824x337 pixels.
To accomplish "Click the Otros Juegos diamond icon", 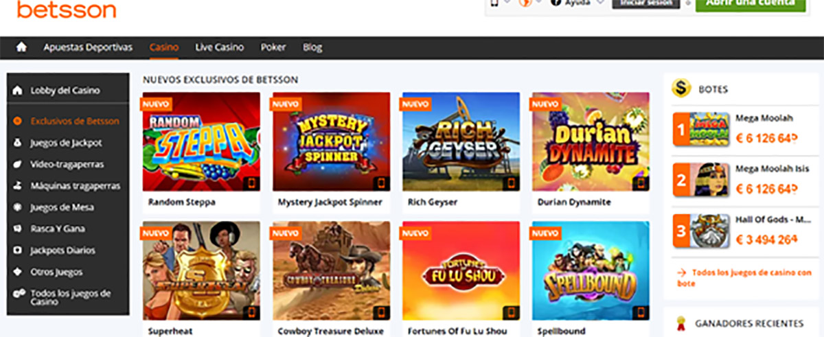I will 18,272.
